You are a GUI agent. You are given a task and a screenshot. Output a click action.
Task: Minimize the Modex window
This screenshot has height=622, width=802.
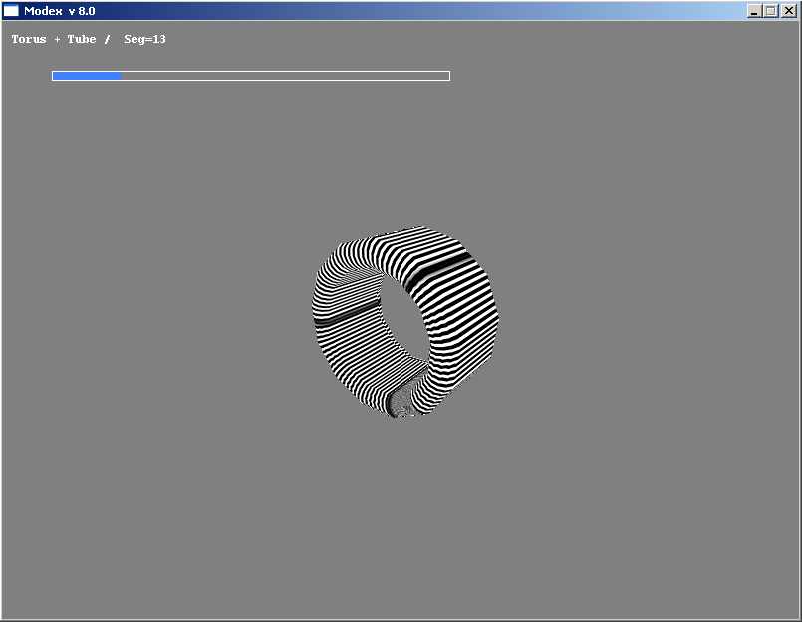tap(755, 10)
